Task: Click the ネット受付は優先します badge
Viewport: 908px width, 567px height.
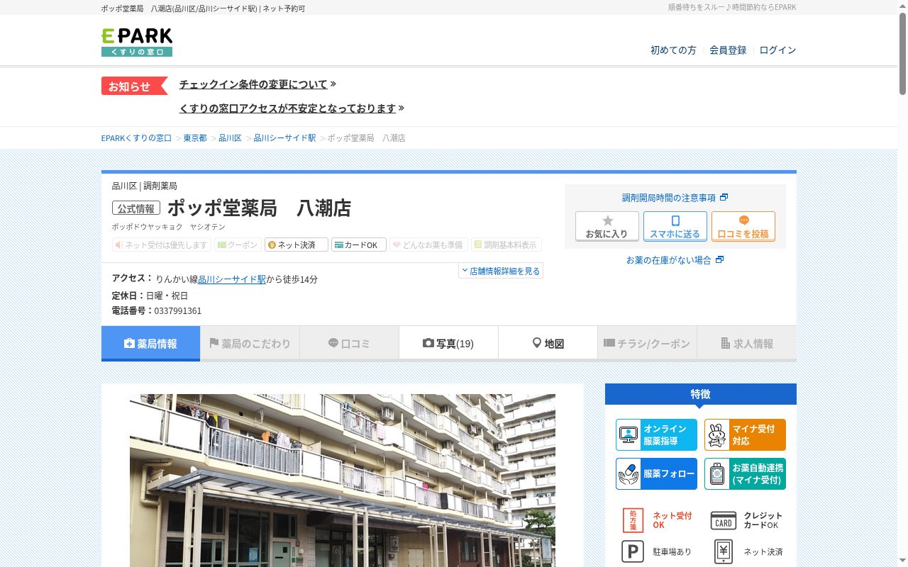Action: 162,245
